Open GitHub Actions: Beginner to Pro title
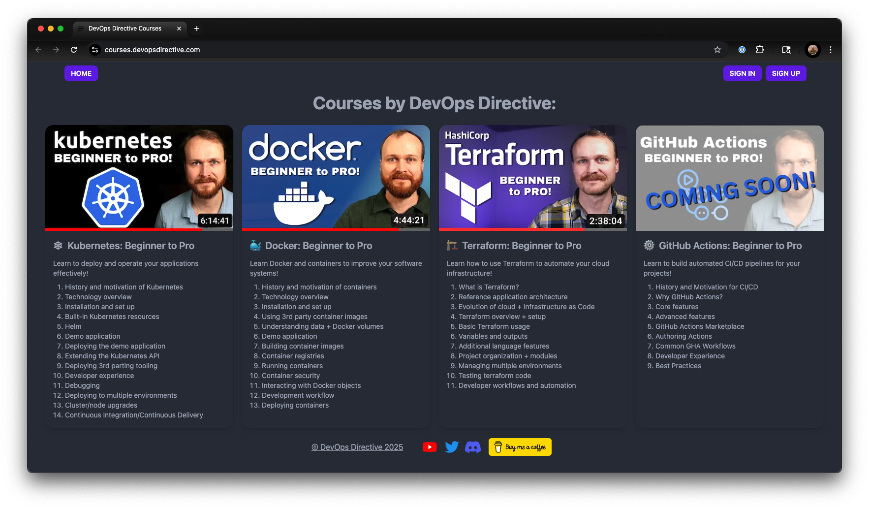Viewport: 869px width, 509px height. (x=730, y=246)
